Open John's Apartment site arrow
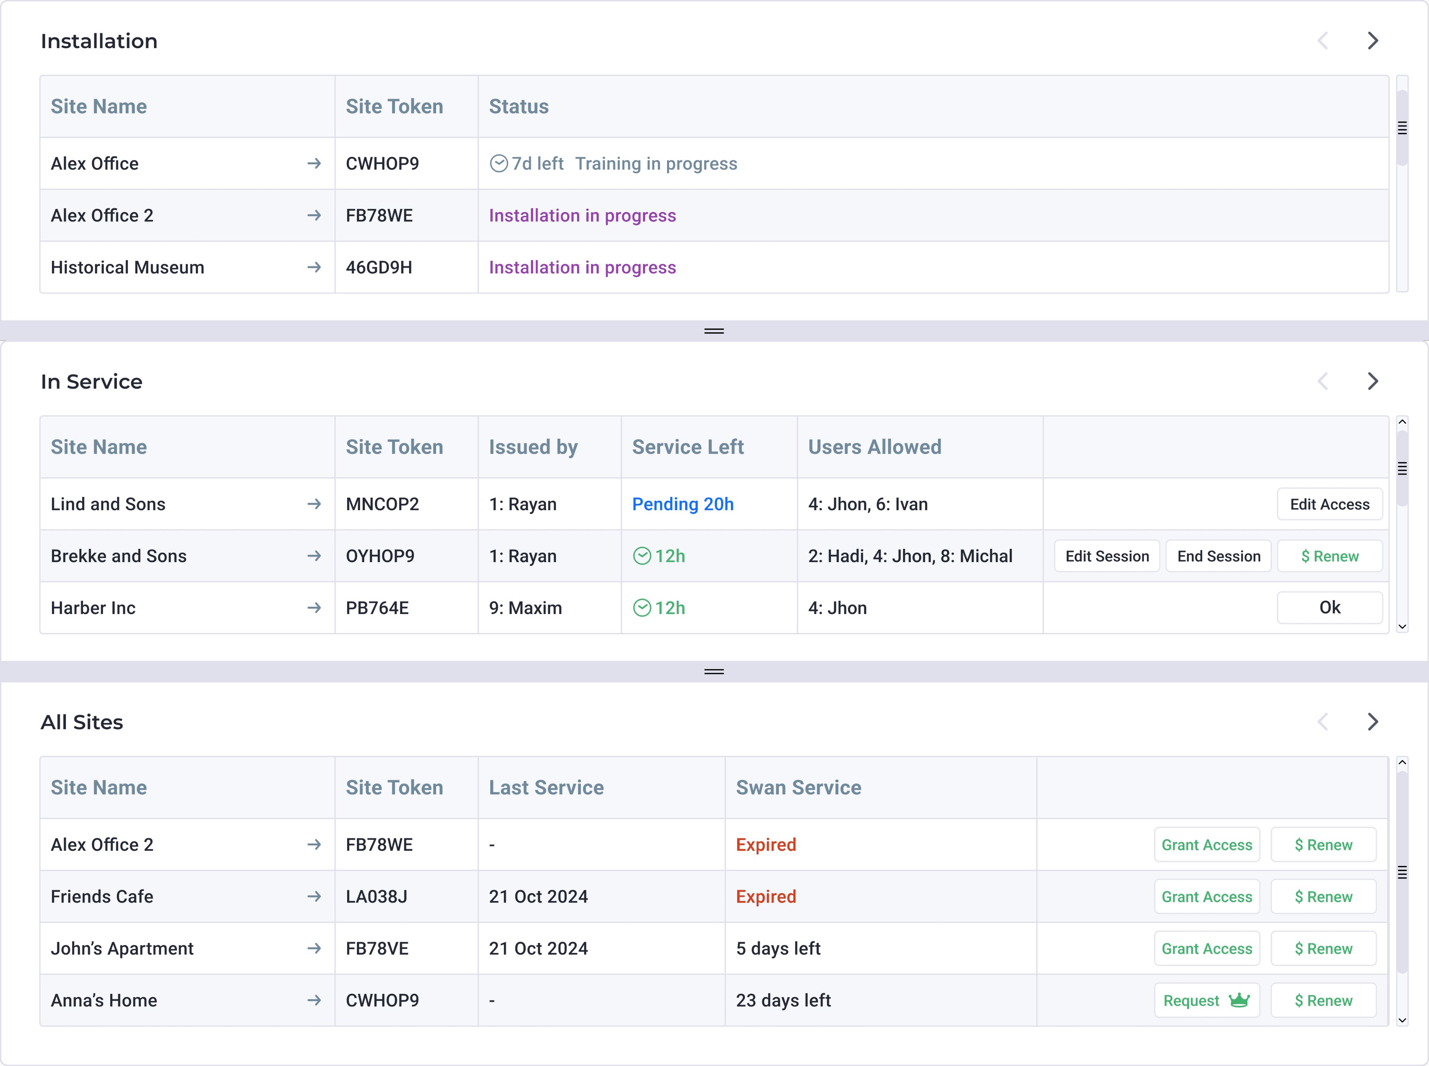Image resolution: width=1429 pixels, height=1066 pixels. 314,948
